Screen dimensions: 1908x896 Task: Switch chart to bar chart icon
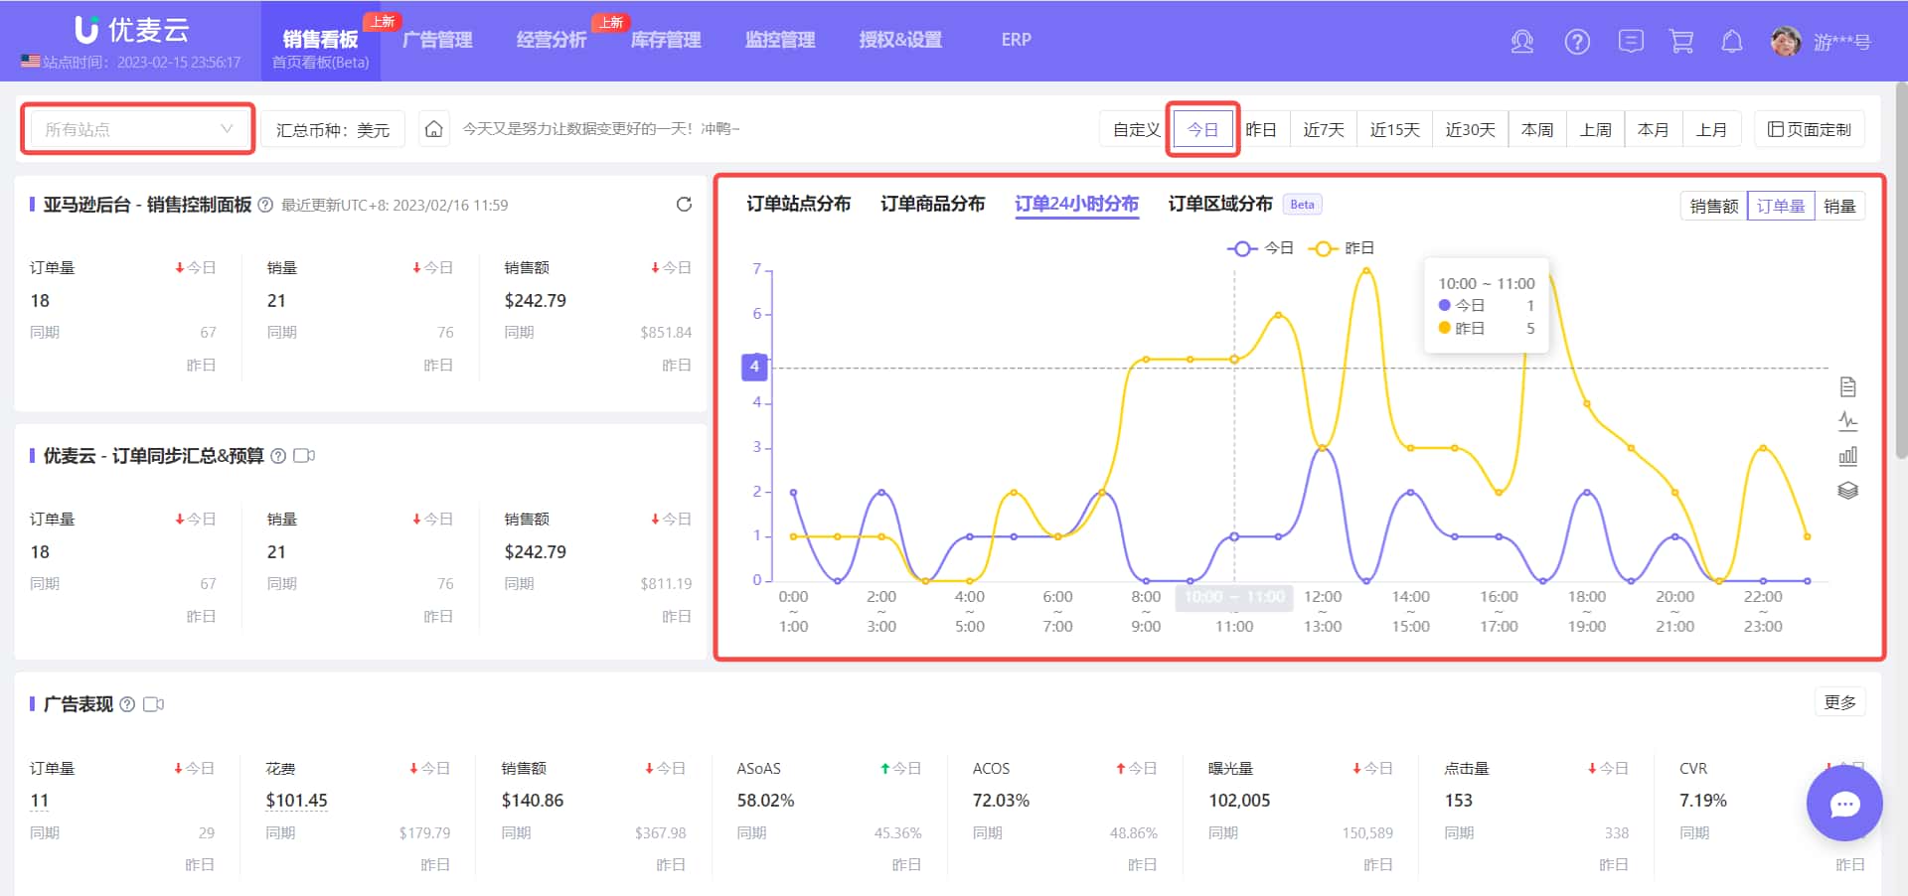click(x=1847, y=456)
